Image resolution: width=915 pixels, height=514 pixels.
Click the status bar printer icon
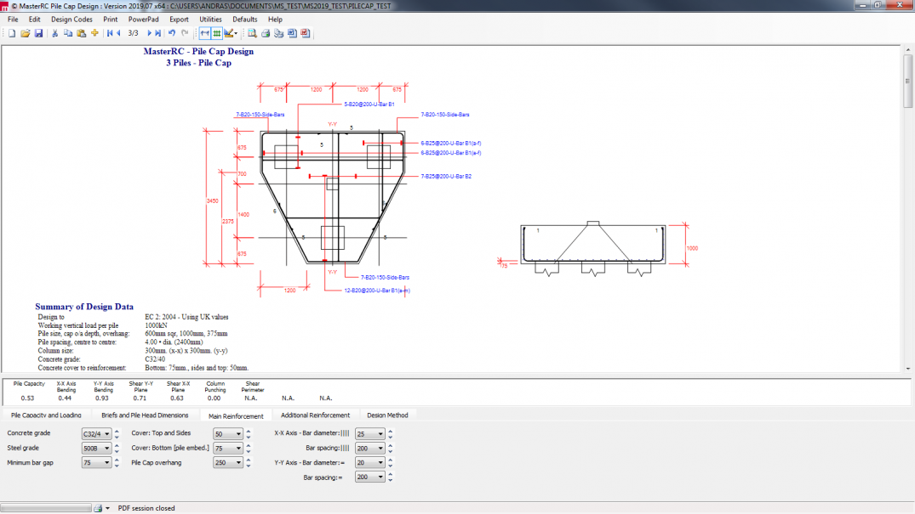click(x=98, y=508)
